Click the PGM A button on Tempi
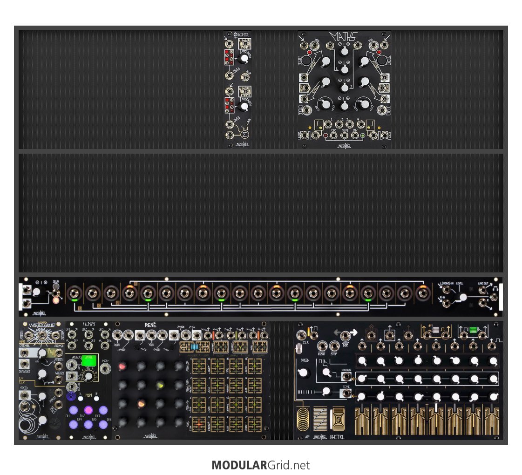Viewport: 522px width, 475px height. (81, 398)
